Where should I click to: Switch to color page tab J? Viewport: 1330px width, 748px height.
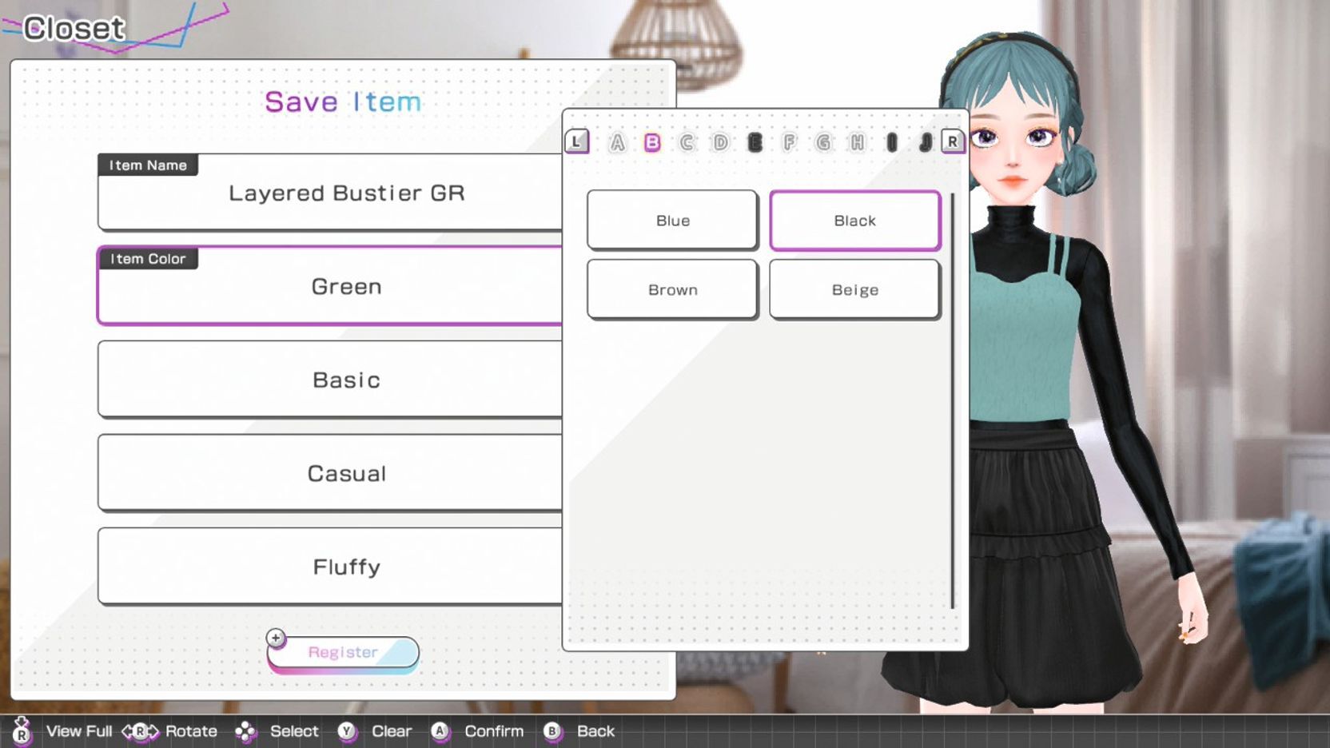(x=926, y=142)
